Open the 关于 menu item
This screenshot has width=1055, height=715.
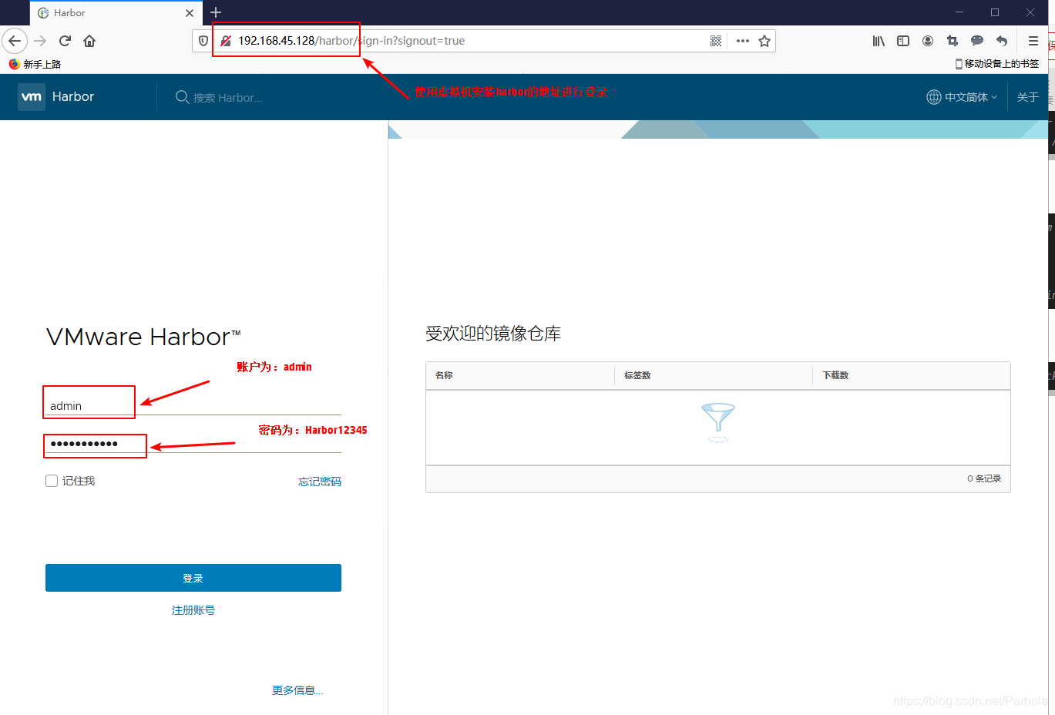pyautogui.click(x=1028, y=97)
